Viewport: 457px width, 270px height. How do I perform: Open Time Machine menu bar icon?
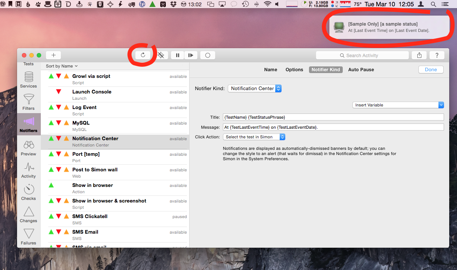245,4
